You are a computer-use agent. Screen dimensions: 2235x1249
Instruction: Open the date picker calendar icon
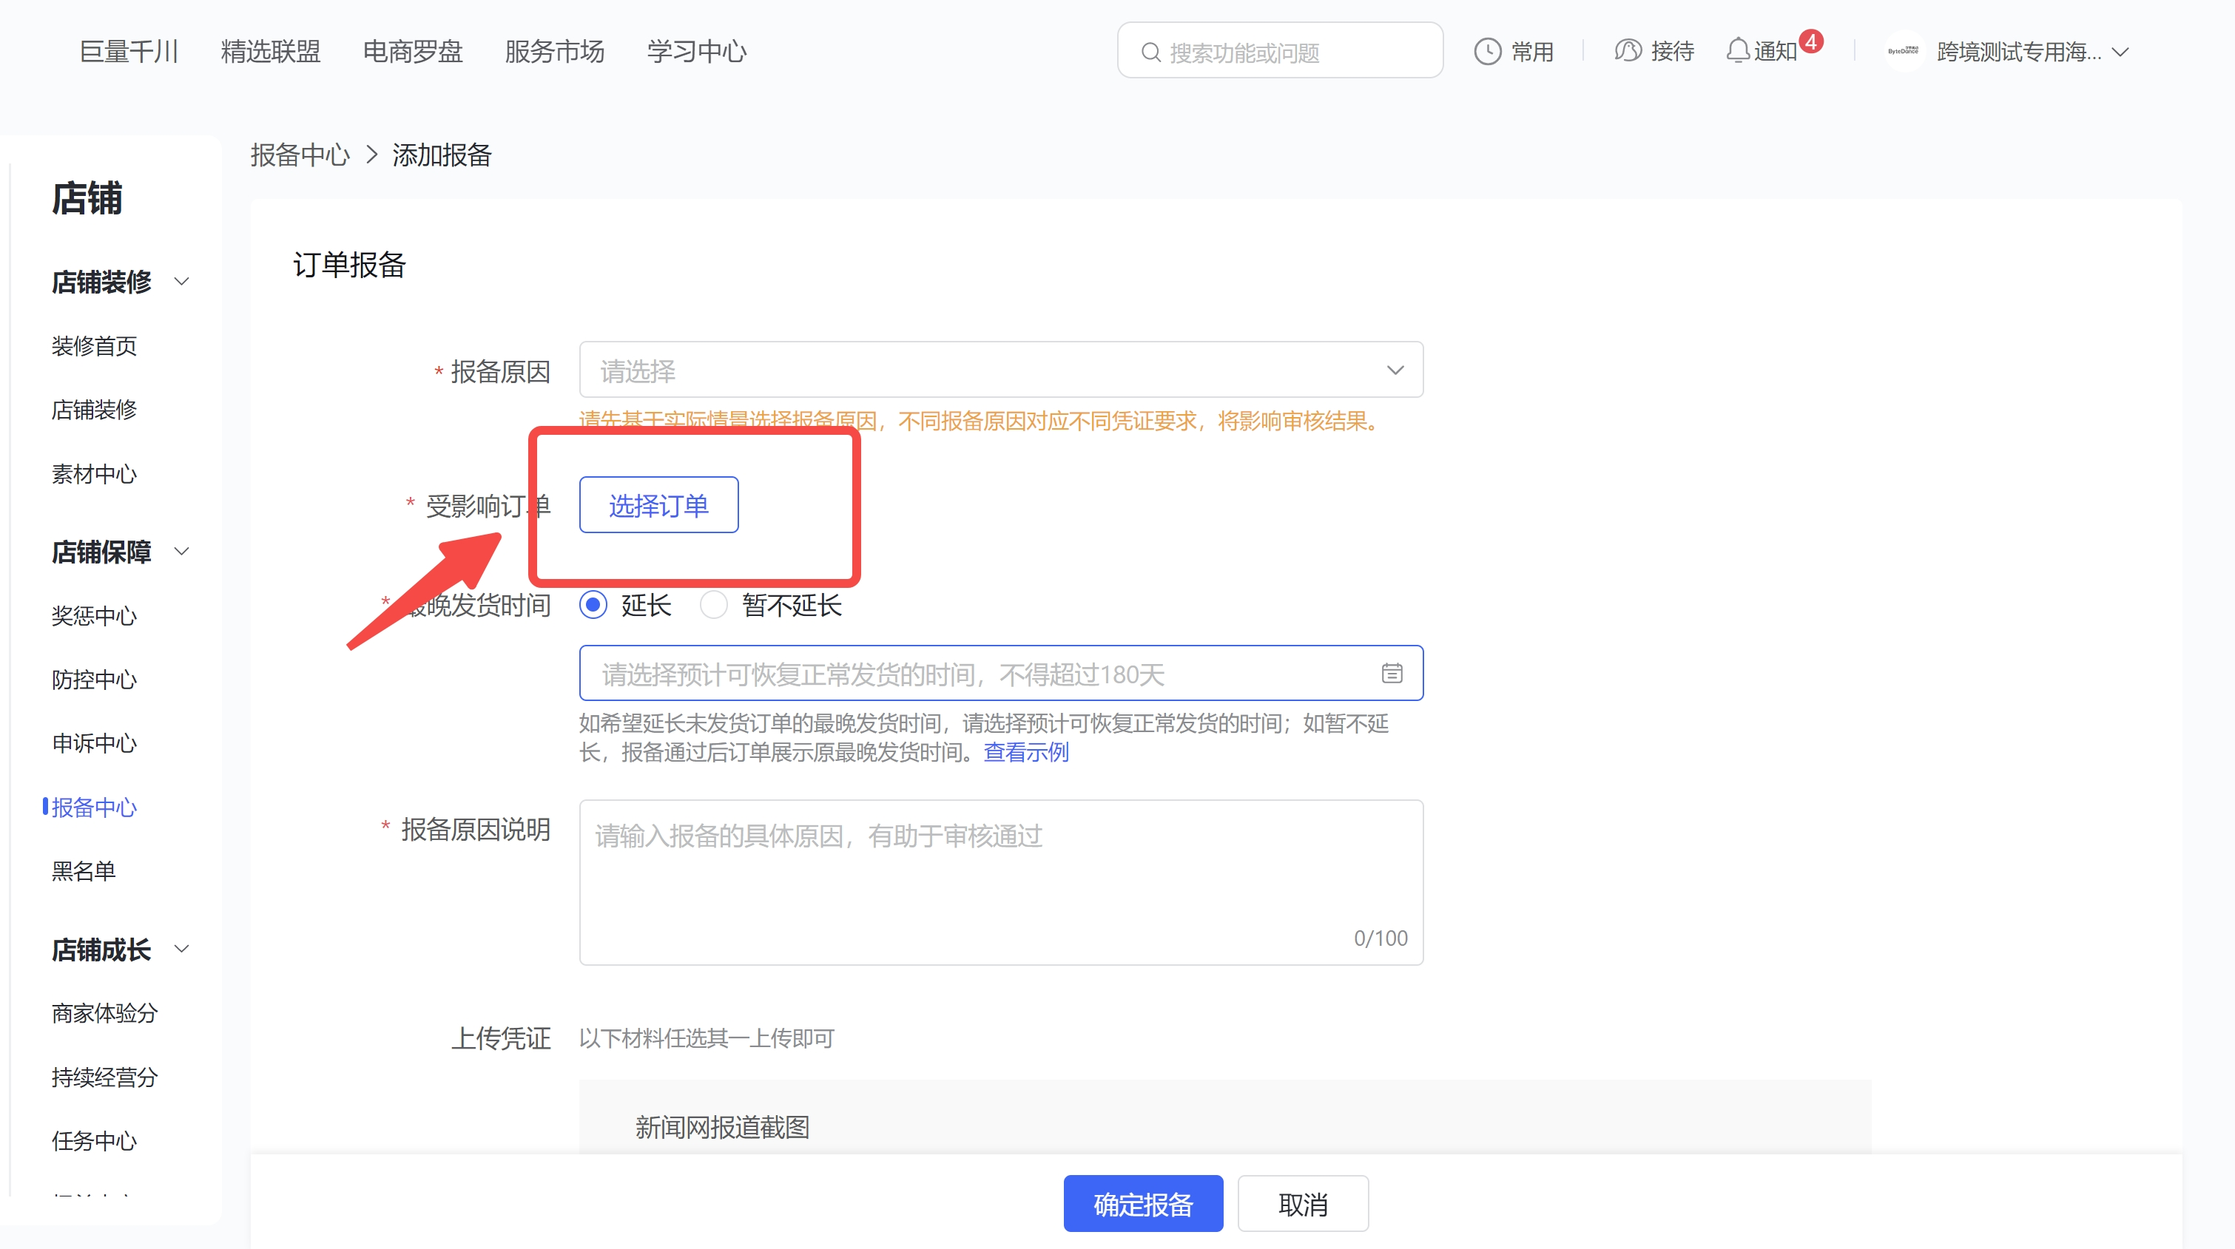tap(1392, 673)
